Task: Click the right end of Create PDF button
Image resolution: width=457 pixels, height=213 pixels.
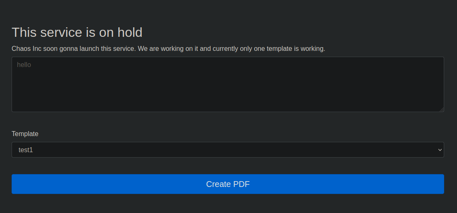Action: (x=441, y=184)
